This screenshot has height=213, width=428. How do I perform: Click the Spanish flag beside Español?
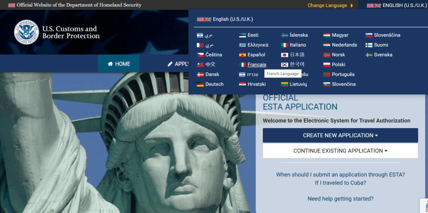coord(242,55)
